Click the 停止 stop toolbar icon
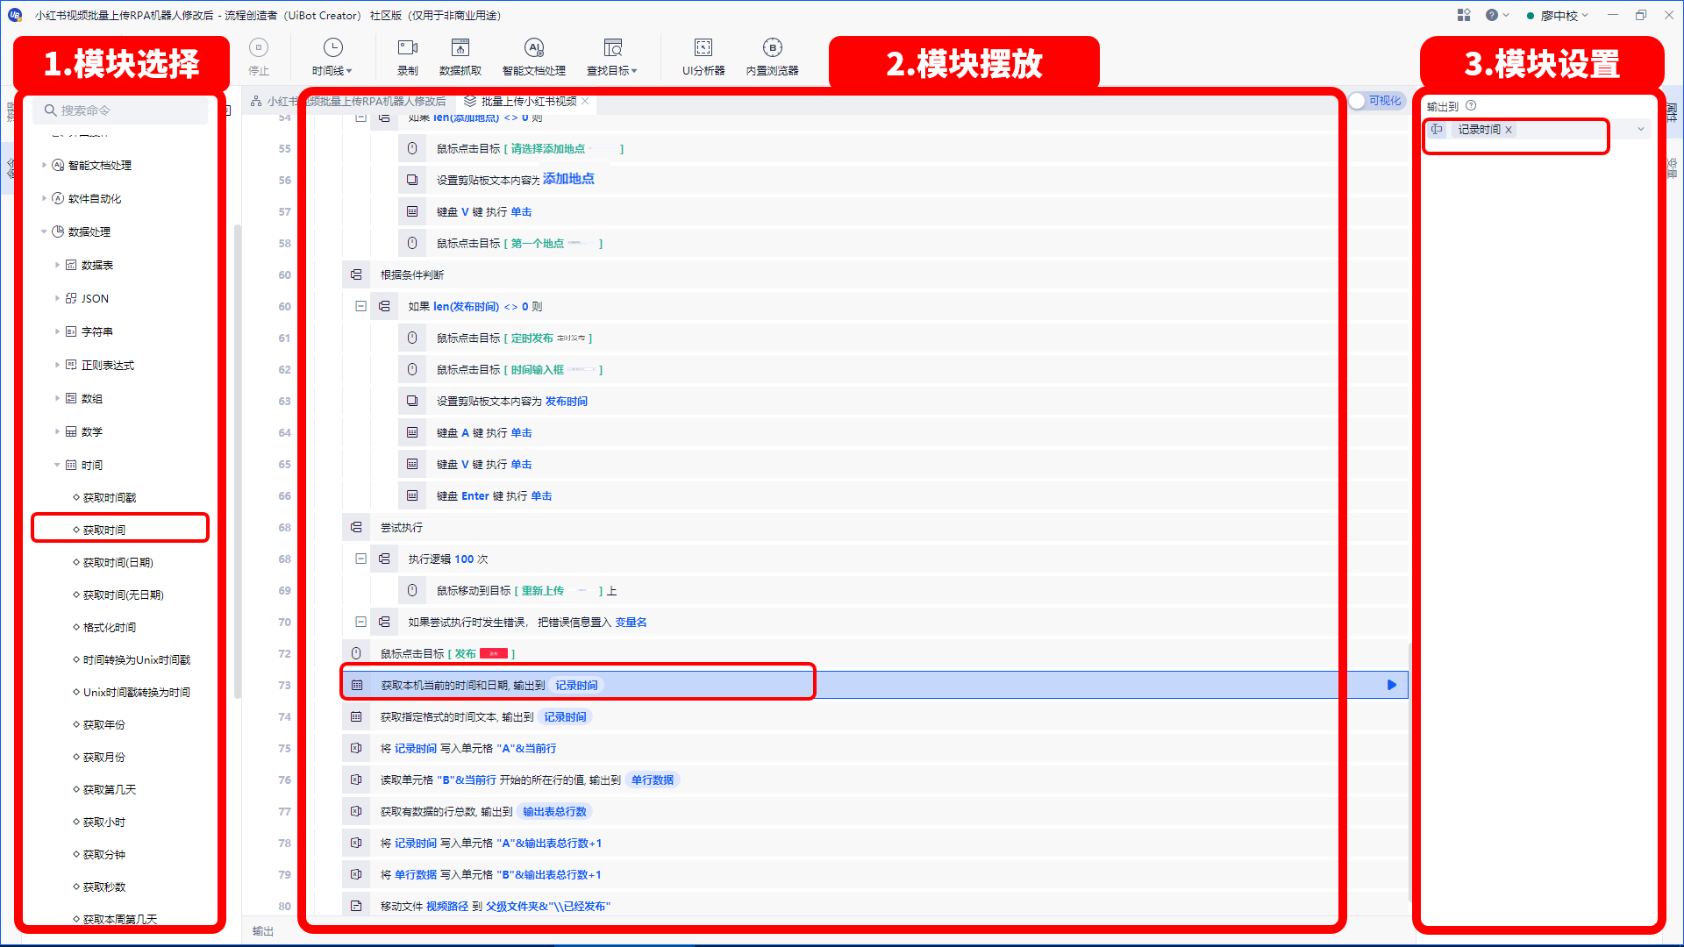This screenshot has width=1684, height=947. [258, 56]
